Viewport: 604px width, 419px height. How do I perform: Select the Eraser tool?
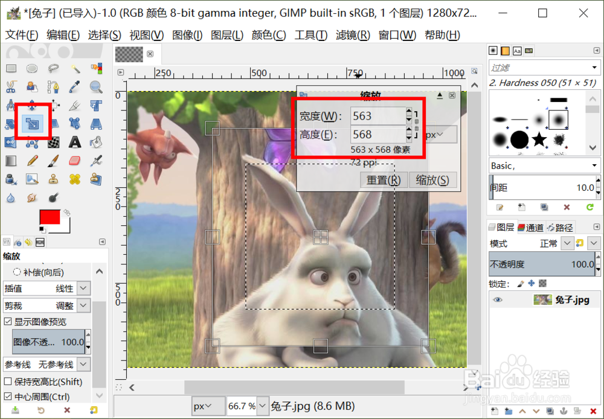[75, 161]
